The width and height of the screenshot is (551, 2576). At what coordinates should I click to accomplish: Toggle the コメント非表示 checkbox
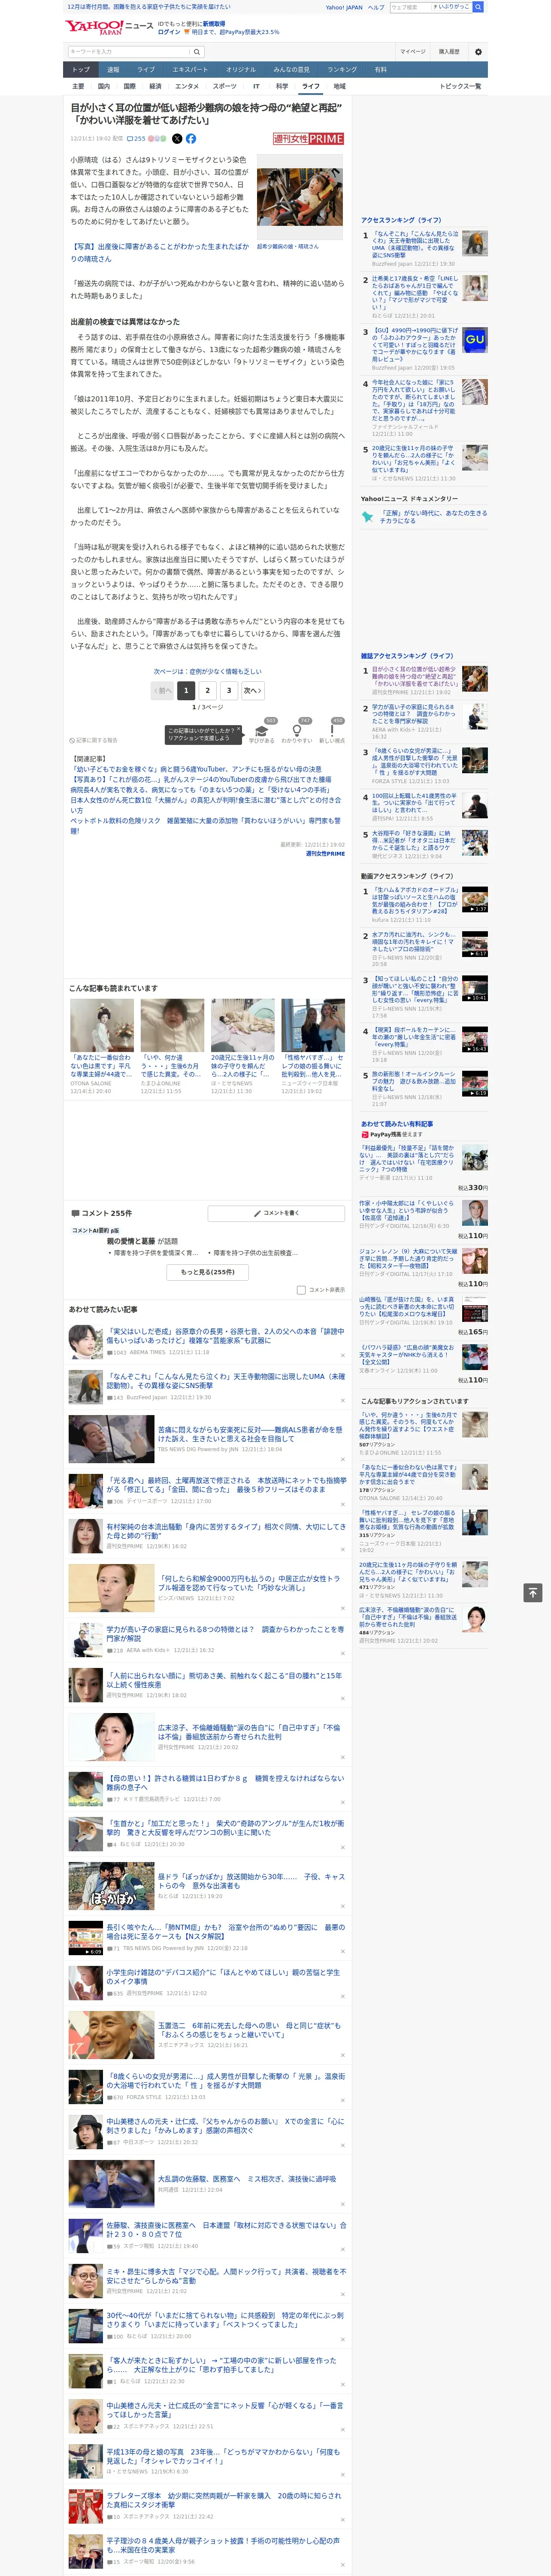pyautogui.click(x=301, y=1290)
